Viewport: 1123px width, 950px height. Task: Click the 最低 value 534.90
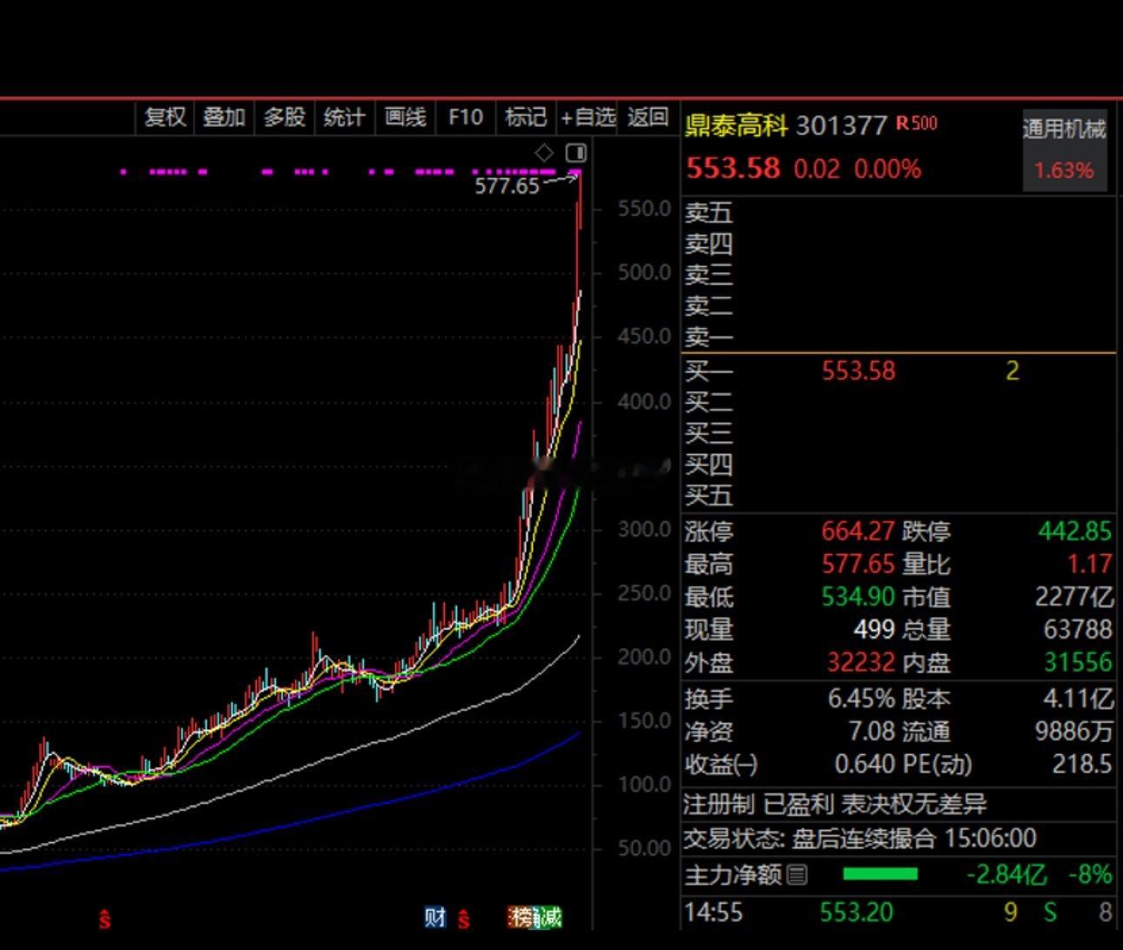tap(858, 597)
